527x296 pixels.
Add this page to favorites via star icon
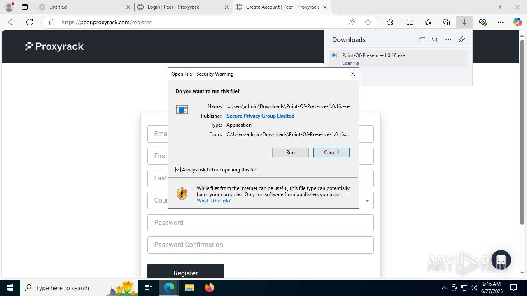[368, 22]
